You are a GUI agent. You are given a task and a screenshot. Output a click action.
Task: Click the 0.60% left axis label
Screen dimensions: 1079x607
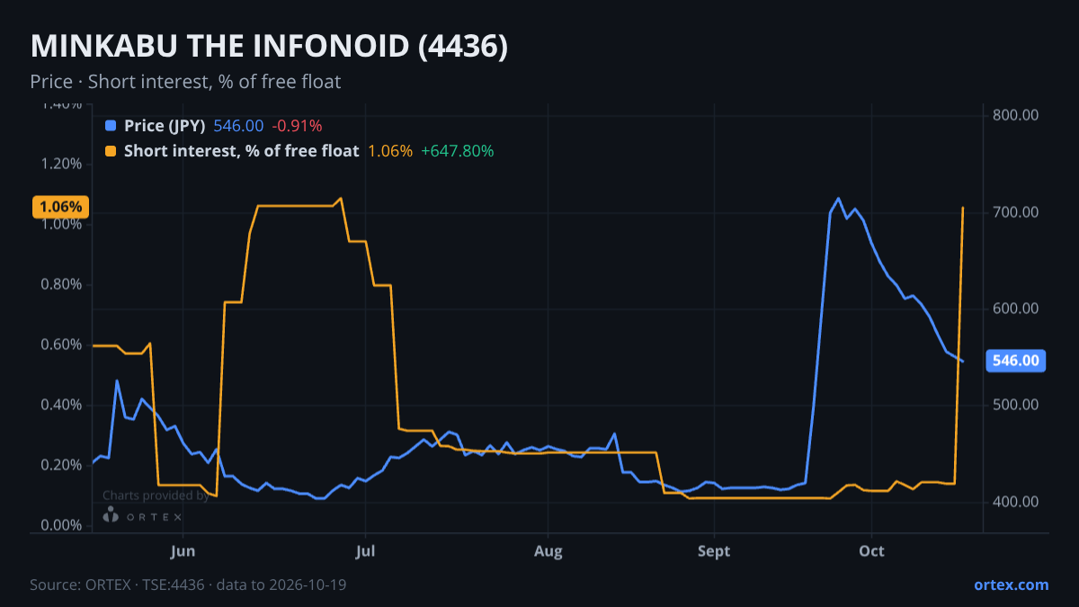(61, 344)
